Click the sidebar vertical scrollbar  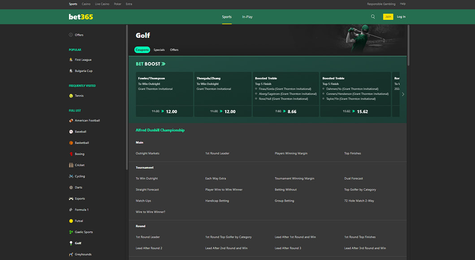tap(127, 97)
